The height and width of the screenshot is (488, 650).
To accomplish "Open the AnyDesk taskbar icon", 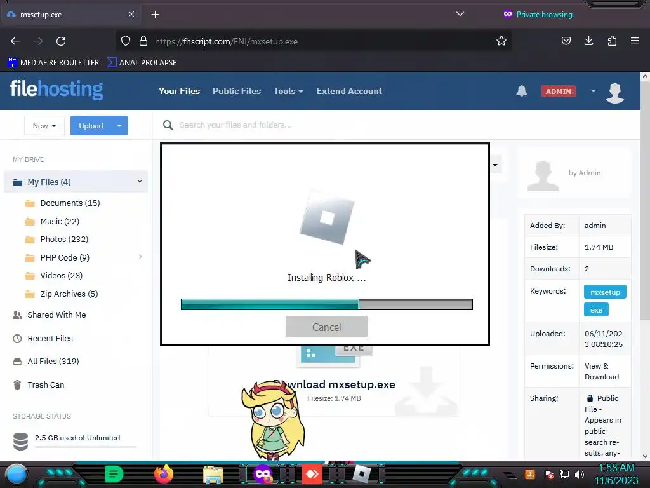I will 312,474.
